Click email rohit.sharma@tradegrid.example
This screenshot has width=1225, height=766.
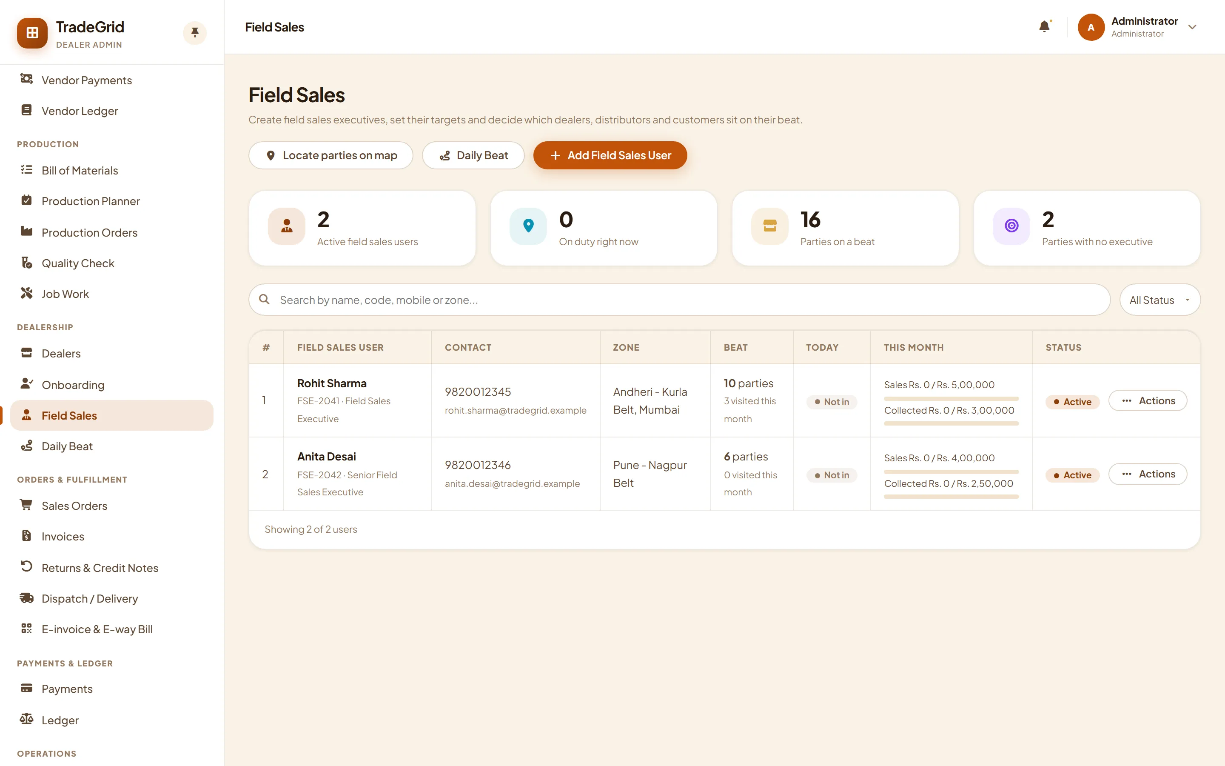[516, 410]
